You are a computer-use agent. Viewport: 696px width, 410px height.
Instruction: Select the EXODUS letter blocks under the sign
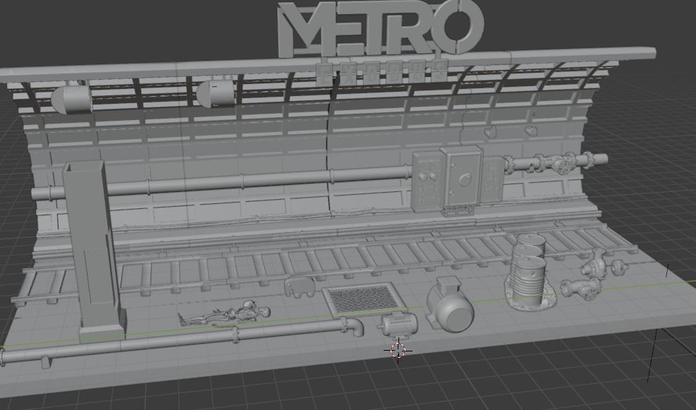(x=381, y=73)
